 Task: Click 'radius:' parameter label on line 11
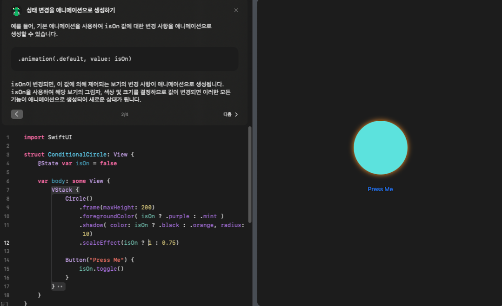233,225
